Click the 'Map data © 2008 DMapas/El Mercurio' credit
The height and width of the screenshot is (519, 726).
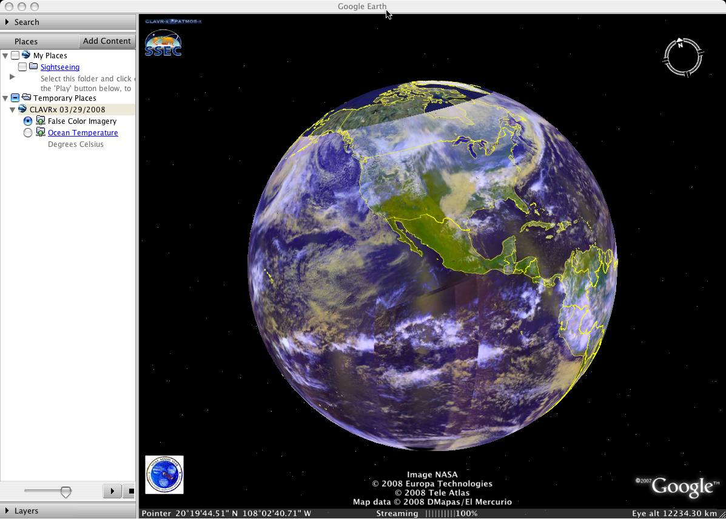[432, 503]
